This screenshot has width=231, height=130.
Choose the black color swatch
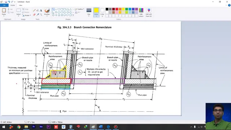(107, 9)
